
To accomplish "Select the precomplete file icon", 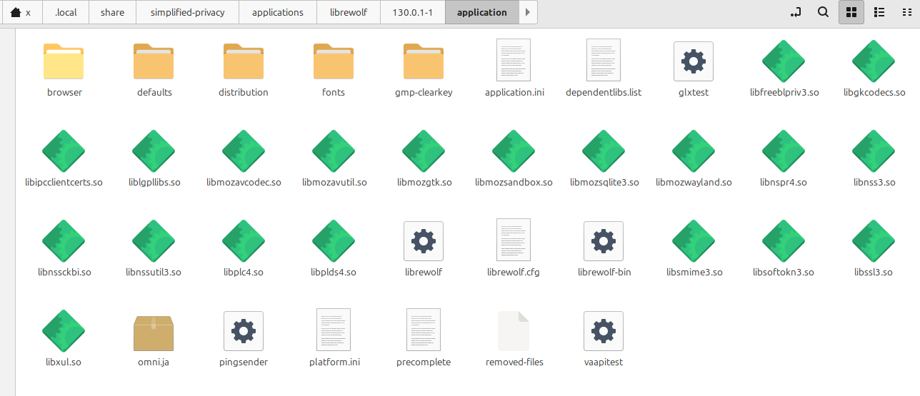I will point(424,330).
